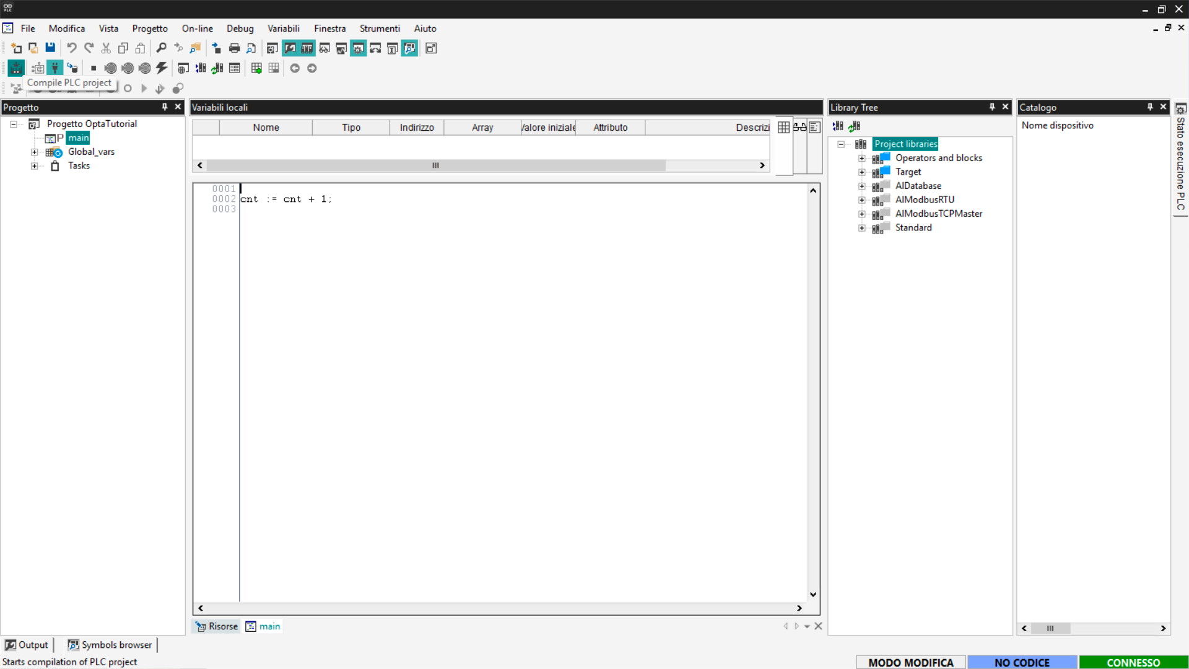Viewport: 1189px width, 669px height.
Task: Click the Compile PLC project icon
Action: point(16,68)
